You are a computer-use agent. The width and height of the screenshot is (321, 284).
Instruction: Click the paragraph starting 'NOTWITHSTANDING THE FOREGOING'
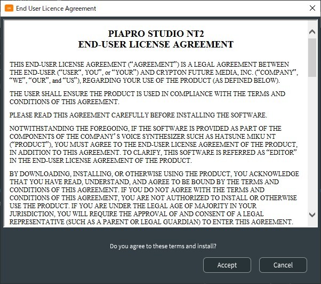point(154,144)
